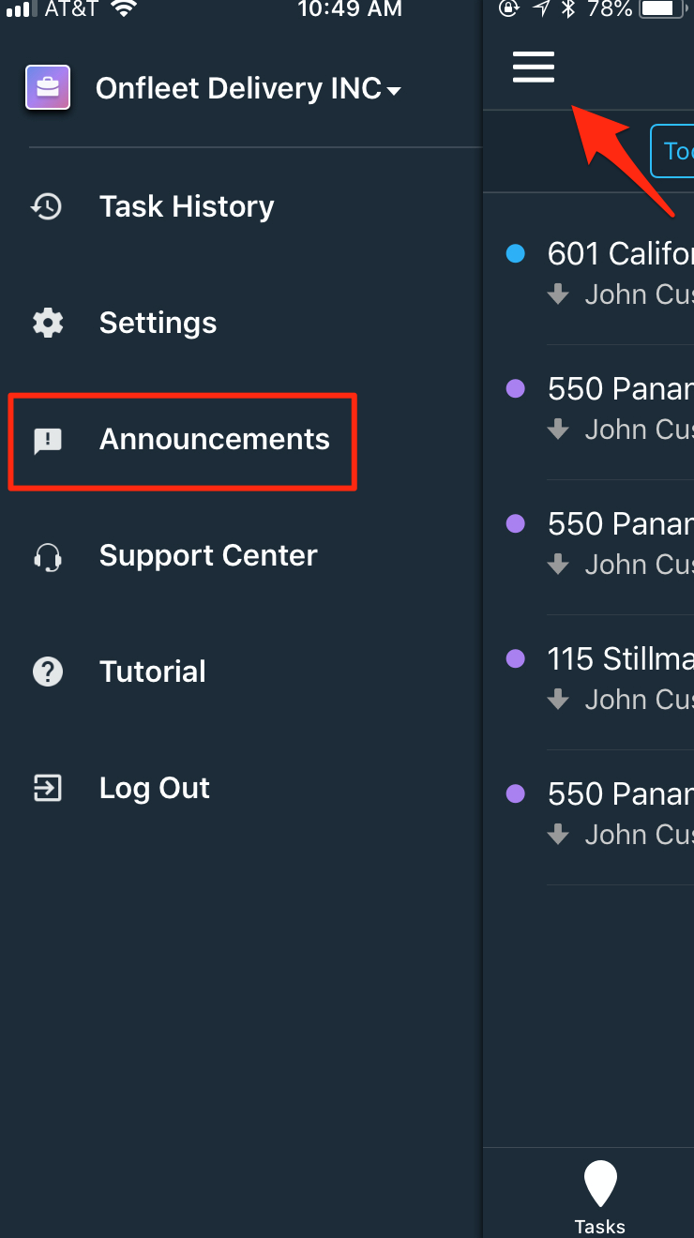Go to Support Center
Image resolution: width=694 pixels, height=1238 pixels.
tap(208, 555)
